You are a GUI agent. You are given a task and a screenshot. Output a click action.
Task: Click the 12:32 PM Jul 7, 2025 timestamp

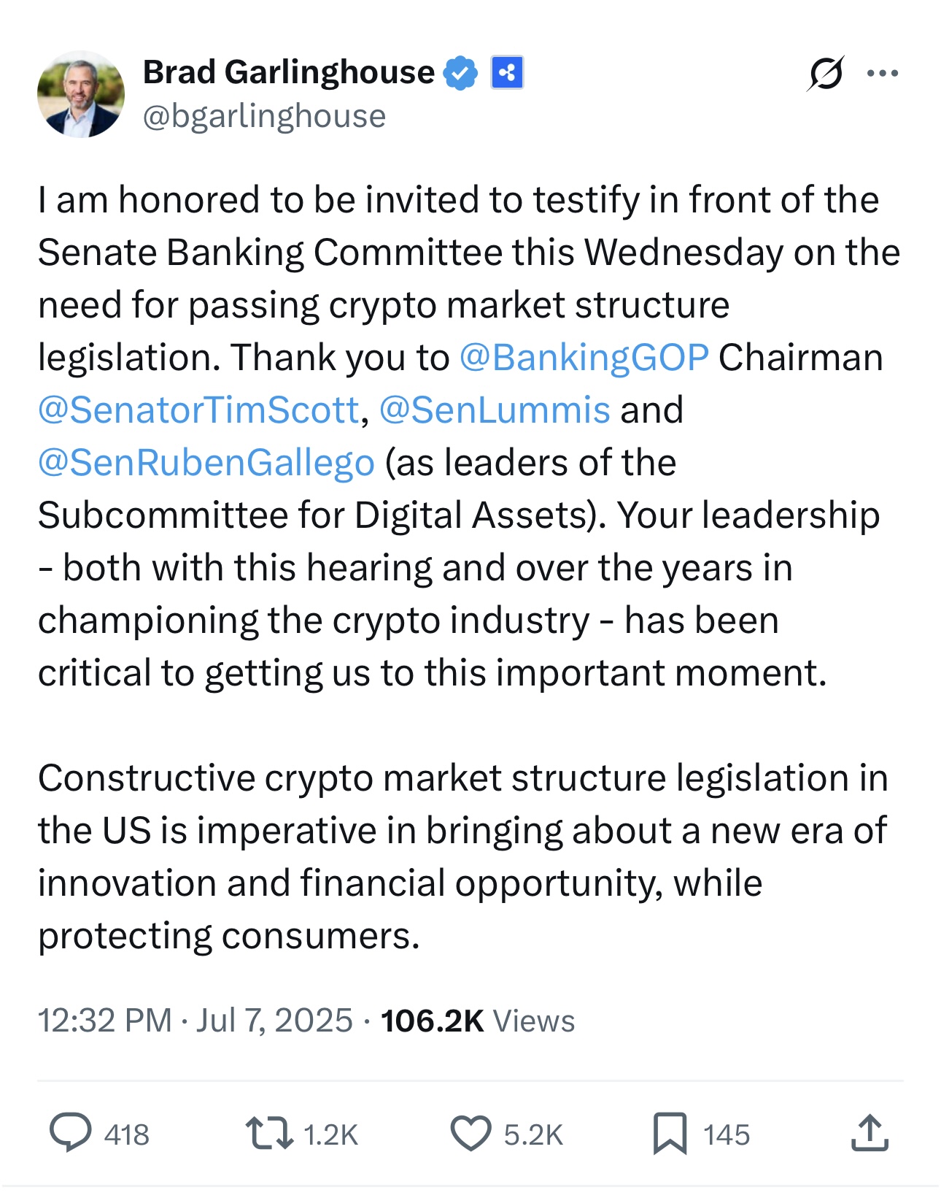click(x=195, y=1021)
